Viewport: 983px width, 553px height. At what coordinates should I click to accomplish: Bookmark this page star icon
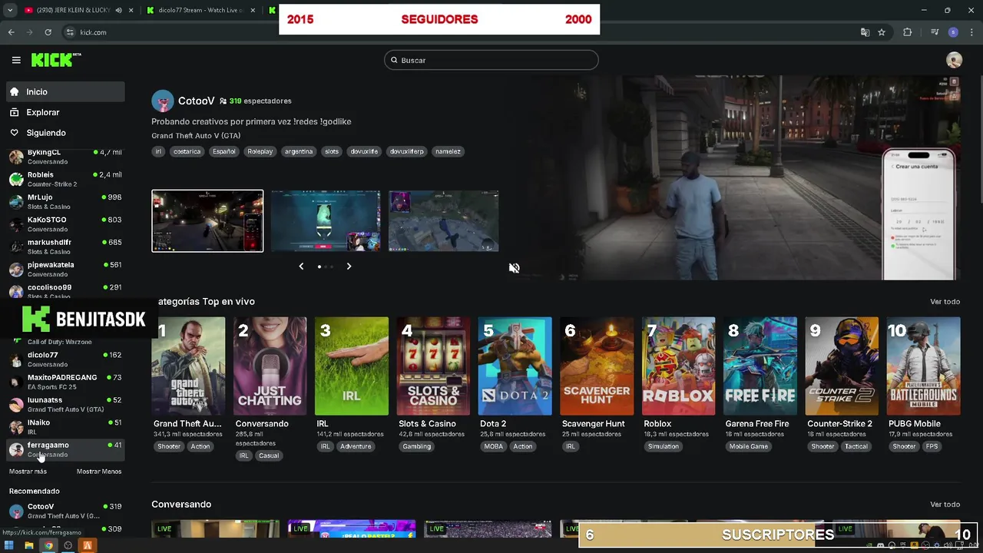pyautogui.click(x=882, y=32)
